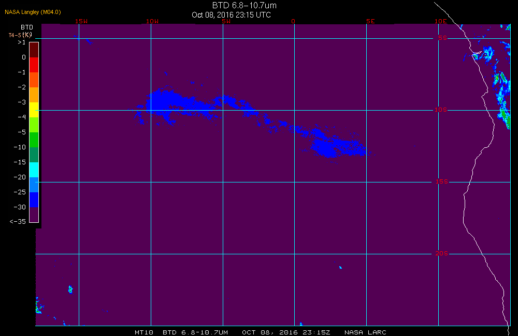
Task: Click the dark blue -25 to -30 swatch
Action: point(34,200)
